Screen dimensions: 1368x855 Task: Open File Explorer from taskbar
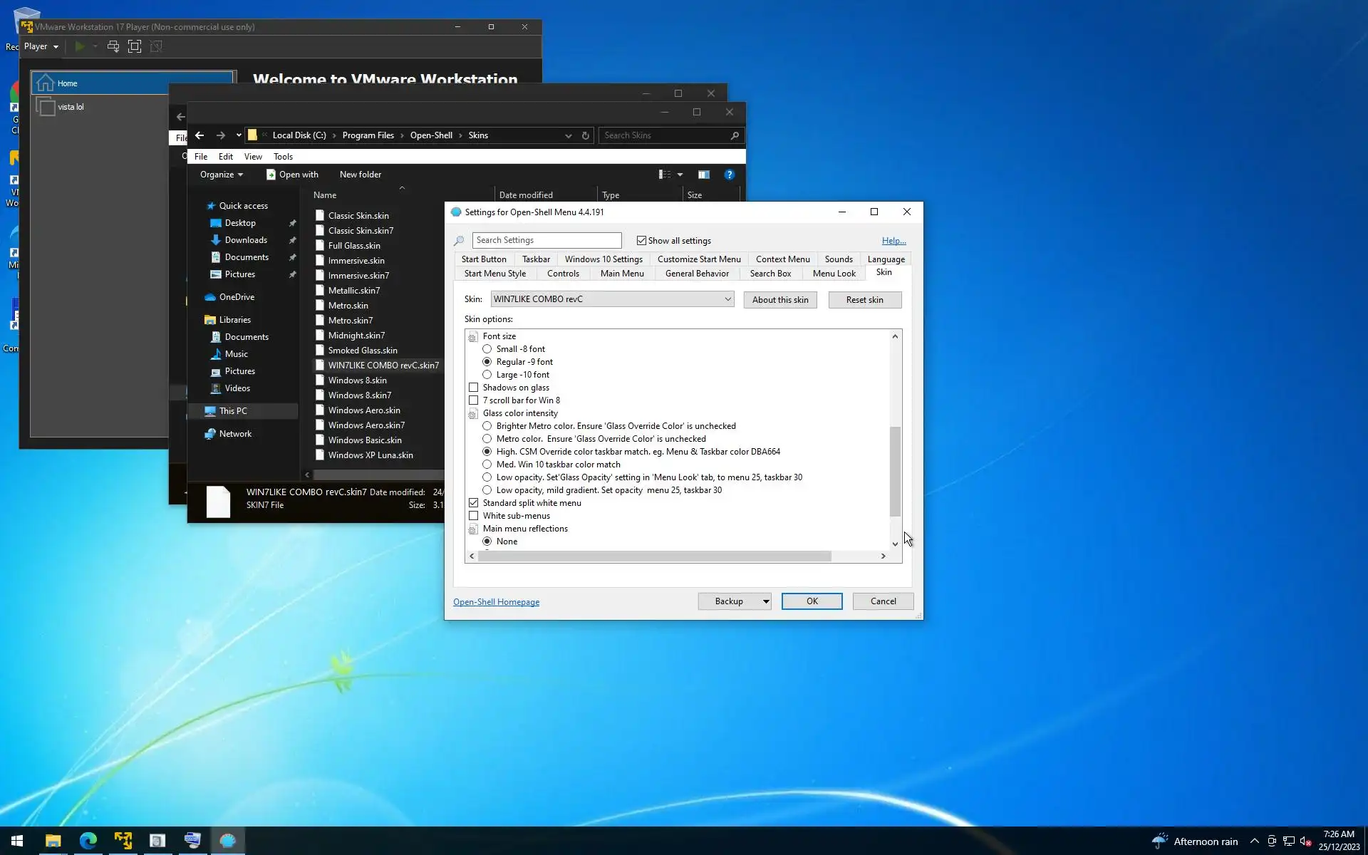click(x=53, y=841)
